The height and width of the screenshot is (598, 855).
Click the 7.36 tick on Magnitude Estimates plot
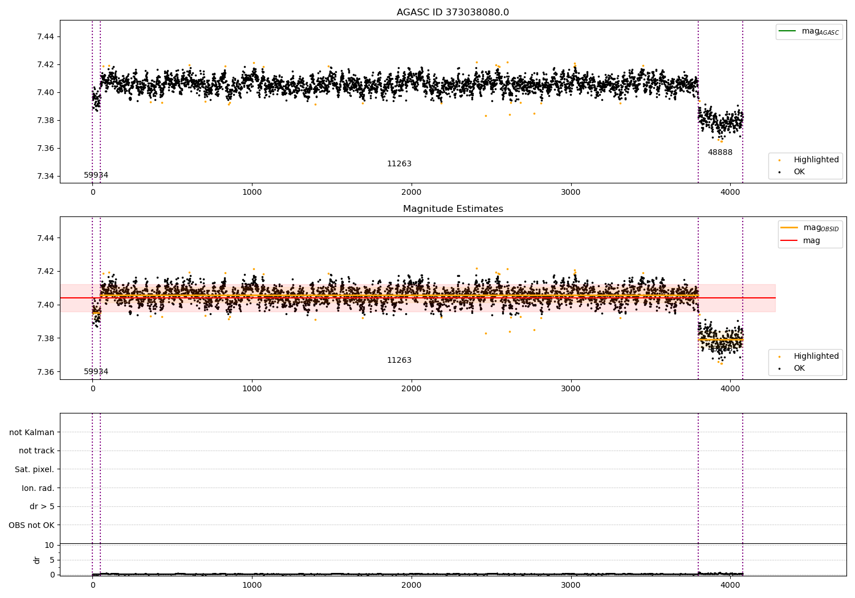[x=46, y=372]
